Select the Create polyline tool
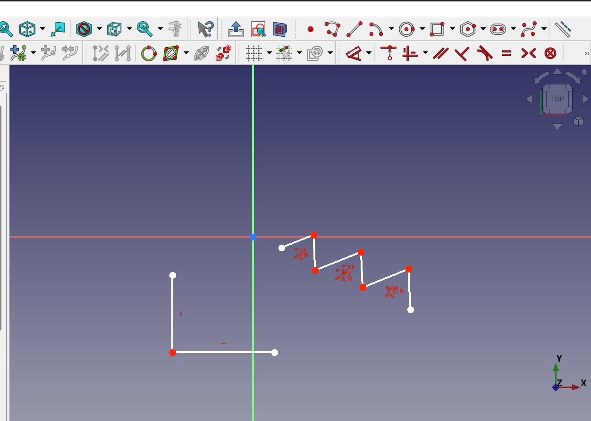591x421 pixels. [x=332, y=29]
